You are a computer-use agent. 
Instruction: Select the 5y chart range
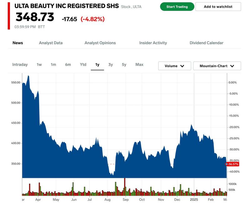click(x=124, y=65)
